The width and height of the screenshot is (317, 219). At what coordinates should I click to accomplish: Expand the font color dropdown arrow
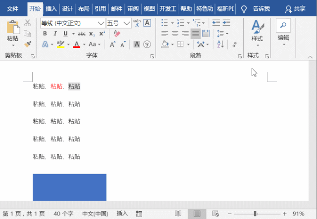(84, 44)
